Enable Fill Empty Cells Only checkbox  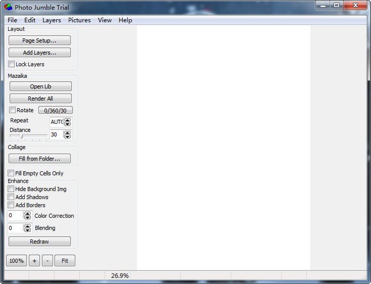(x=11, y=173)
